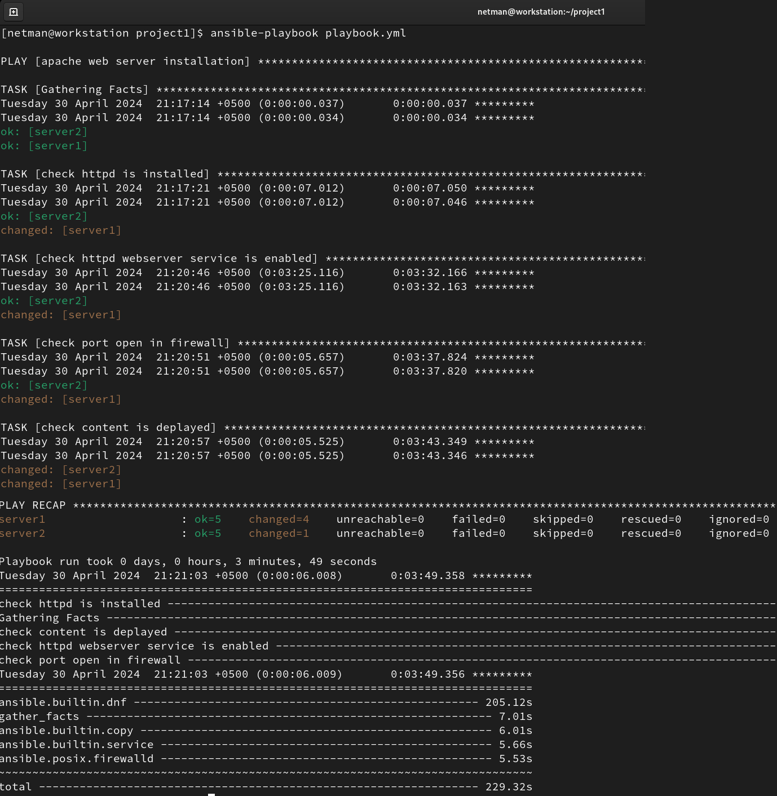Click ansible.builtin.service timing row
Screen dimensions: 777x796
[x=266, y=745]
